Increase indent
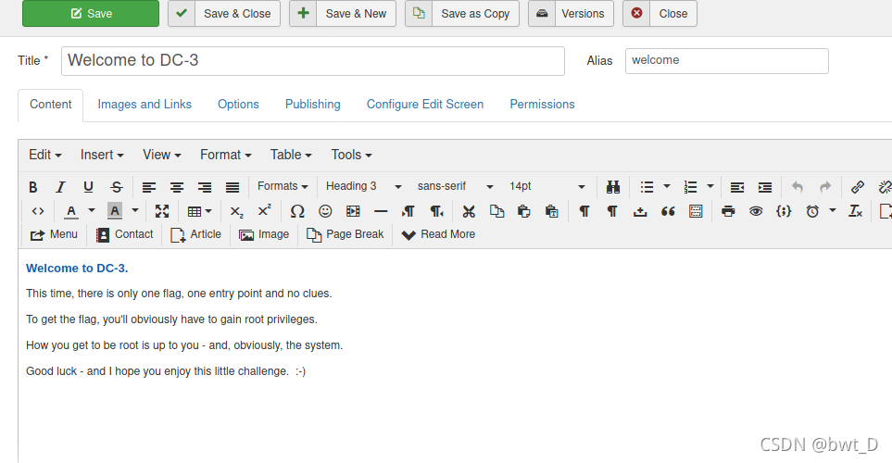Image resolution: width=892 pixels, height=463 pixels. click(765, 186)
